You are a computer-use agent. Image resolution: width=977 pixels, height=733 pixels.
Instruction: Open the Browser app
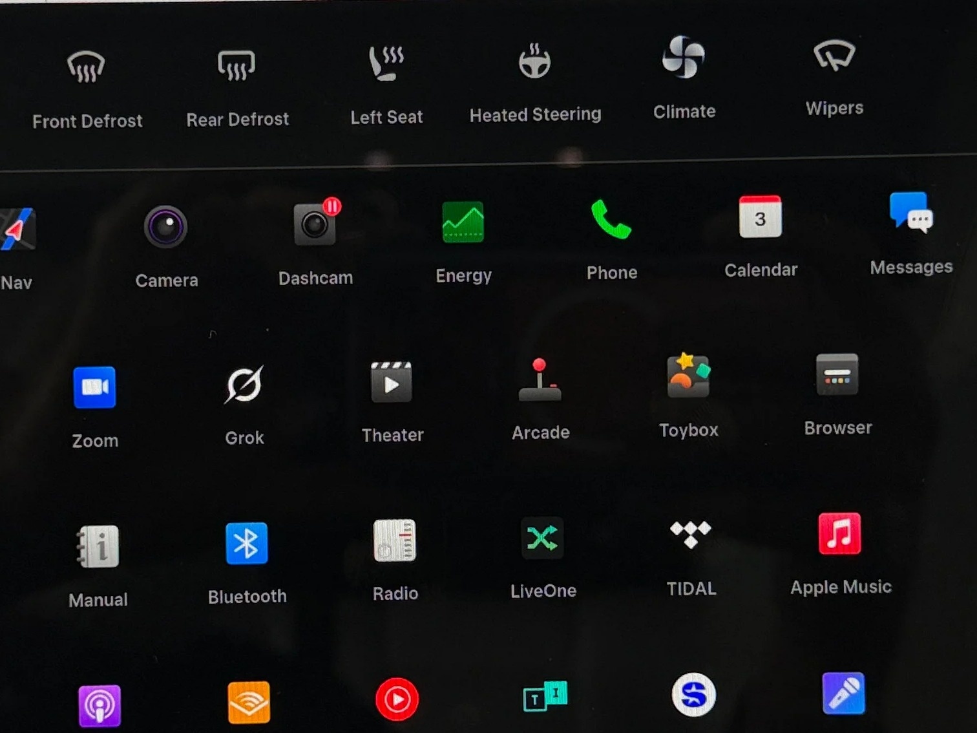click(837, 374)
